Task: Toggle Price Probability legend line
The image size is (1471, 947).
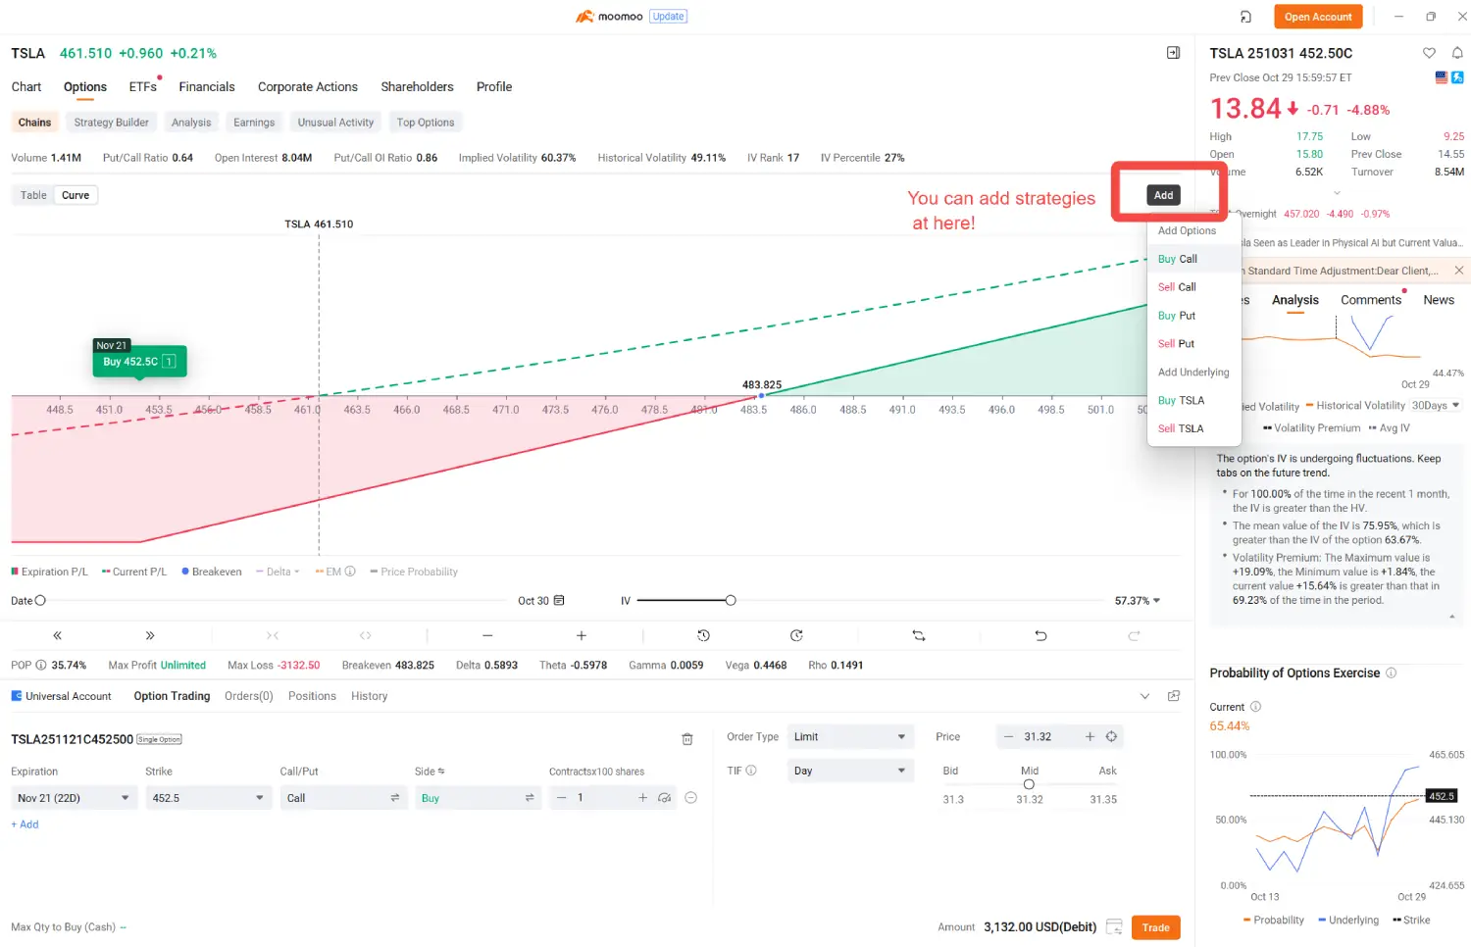Action: (x=413, y=572)
